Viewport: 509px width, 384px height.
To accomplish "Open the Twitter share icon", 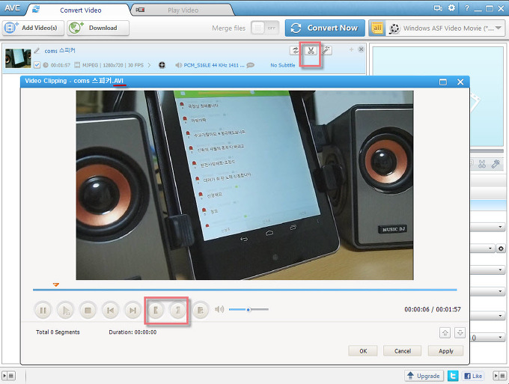I will click(453, 375).
